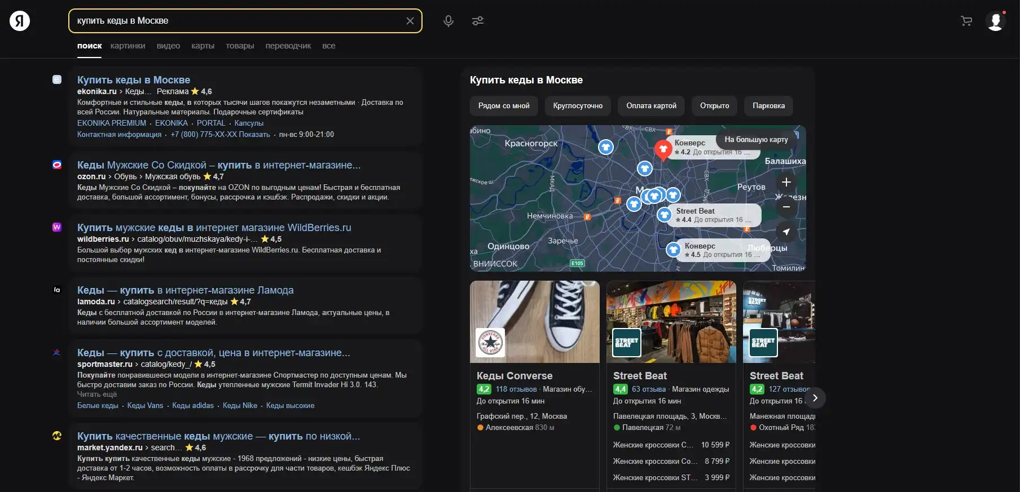Open the 63 отзыва reviews link

tap(649, 389)
